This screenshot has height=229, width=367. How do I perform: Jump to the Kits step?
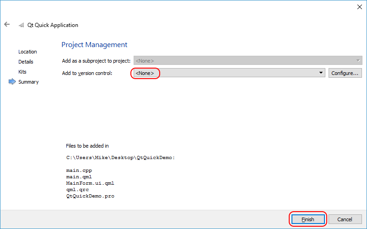point(22,72)
